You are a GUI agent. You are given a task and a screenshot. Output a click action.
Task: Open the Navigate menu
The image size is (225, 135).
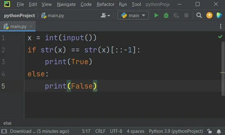click(x=66, y=4)
